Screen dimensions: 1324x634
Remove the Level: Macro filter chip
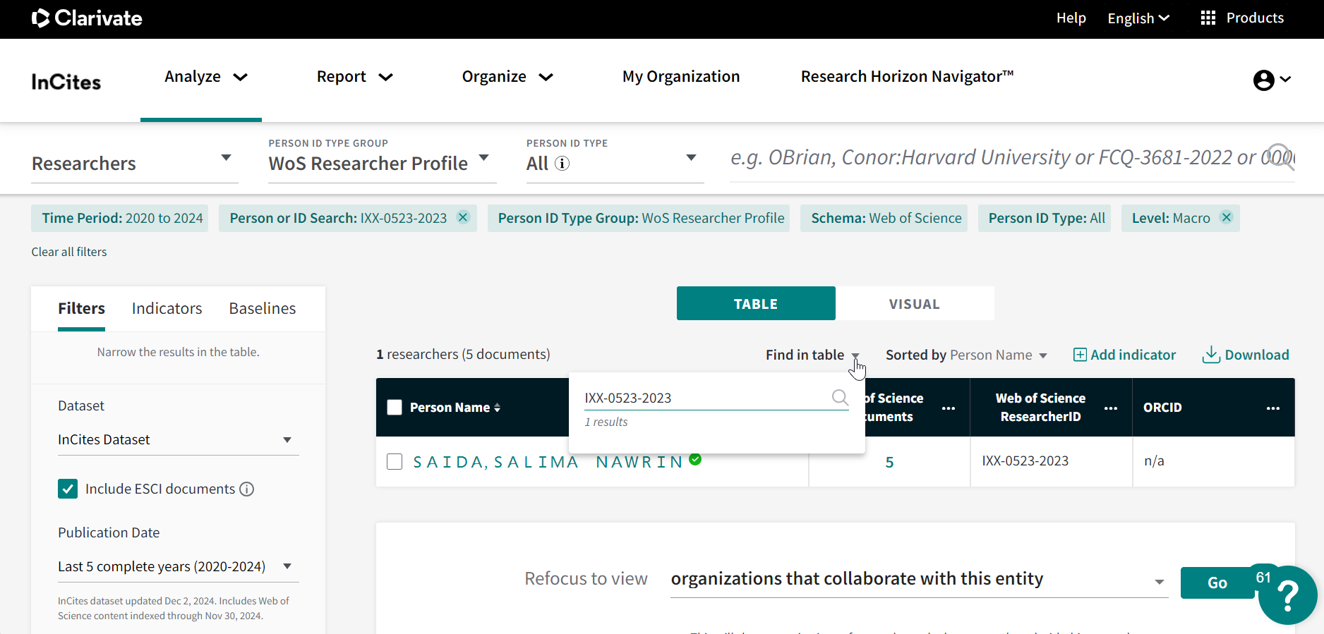1227,217
